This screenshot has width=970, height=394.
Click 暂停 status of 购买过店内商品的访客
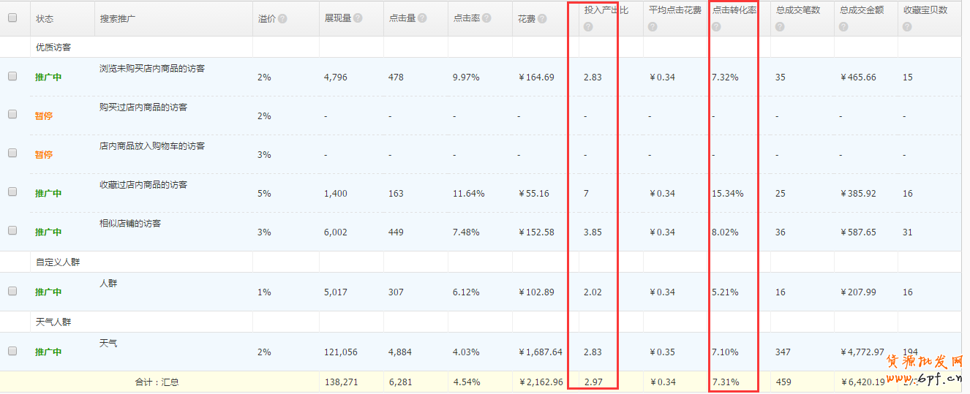coord(44,116)
